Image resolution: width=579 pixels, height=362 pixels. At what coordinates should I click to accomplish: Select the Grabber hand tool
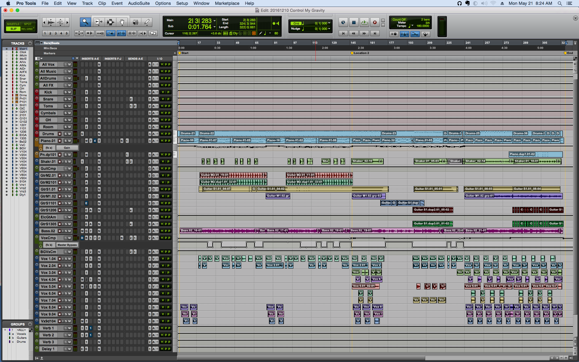[122, 22]
